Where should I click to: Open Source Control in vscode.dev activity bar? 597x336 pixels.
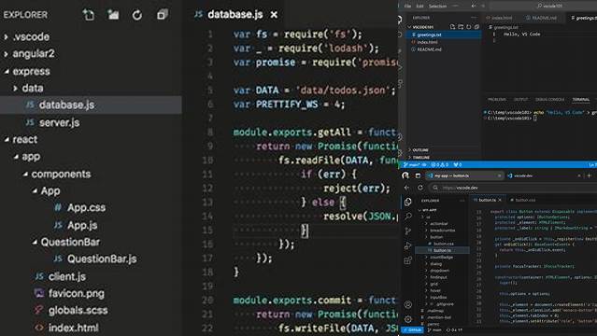[408, 231]
